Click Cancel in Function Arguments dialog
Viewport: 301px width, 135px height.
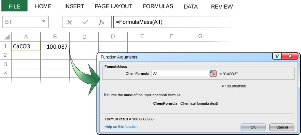coord(282,127)
